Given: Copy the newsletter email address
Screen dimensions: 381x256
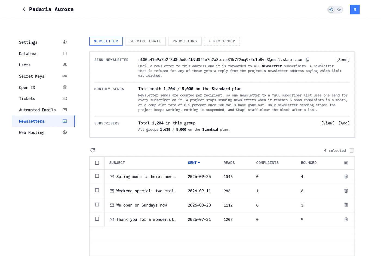Looking at the screenshot, I should 308,60.
